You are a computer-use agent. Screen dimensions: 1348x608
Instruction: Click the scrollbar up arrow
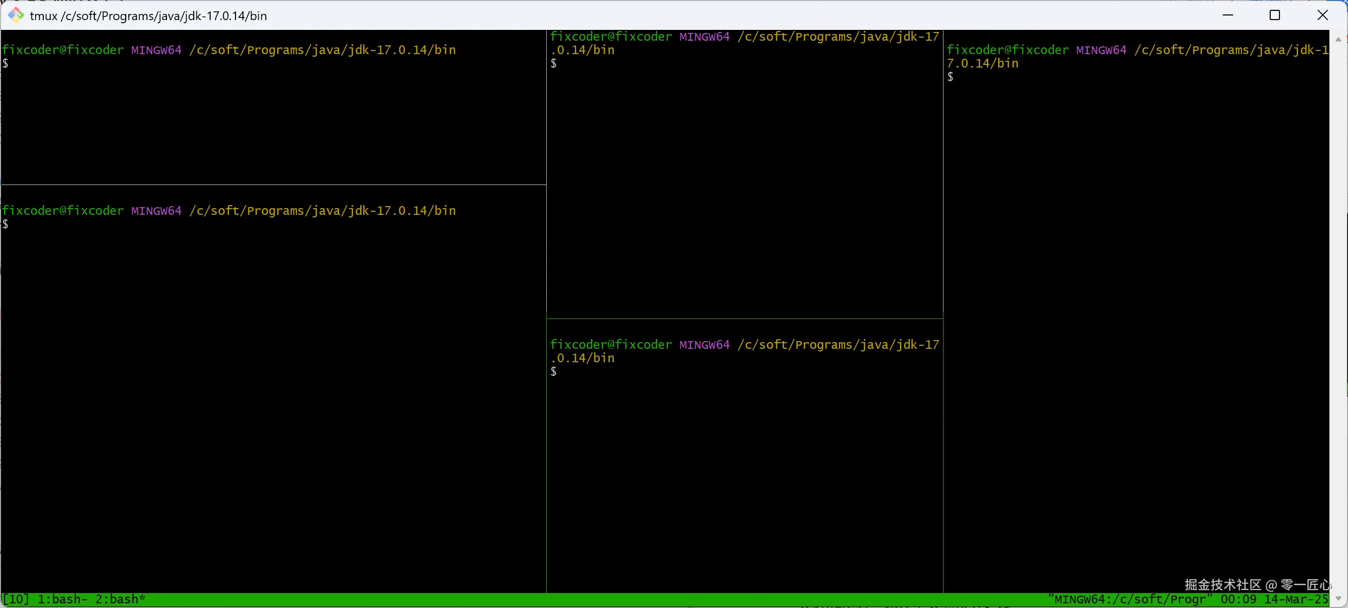coord(1339,39)
